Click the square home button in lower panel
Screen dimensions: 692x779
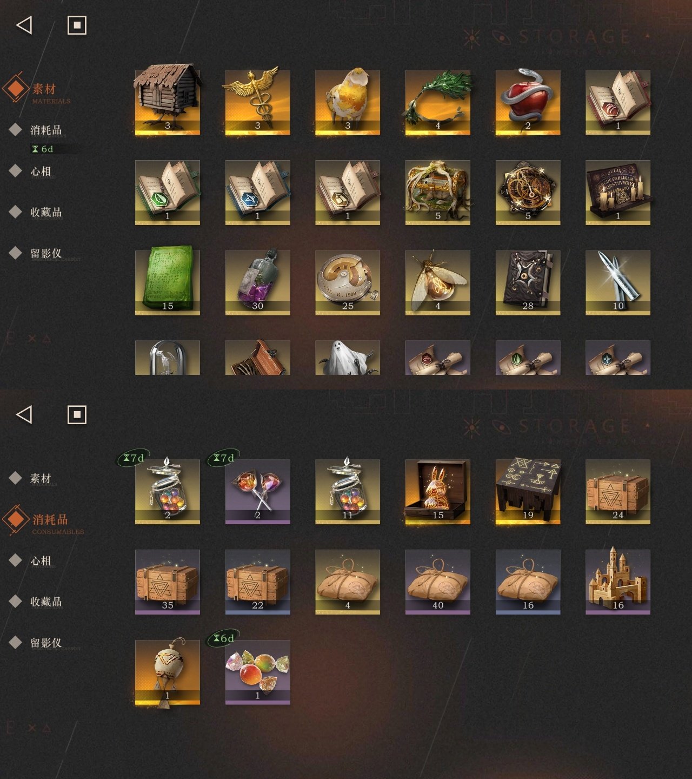click(x=77, y=415)
